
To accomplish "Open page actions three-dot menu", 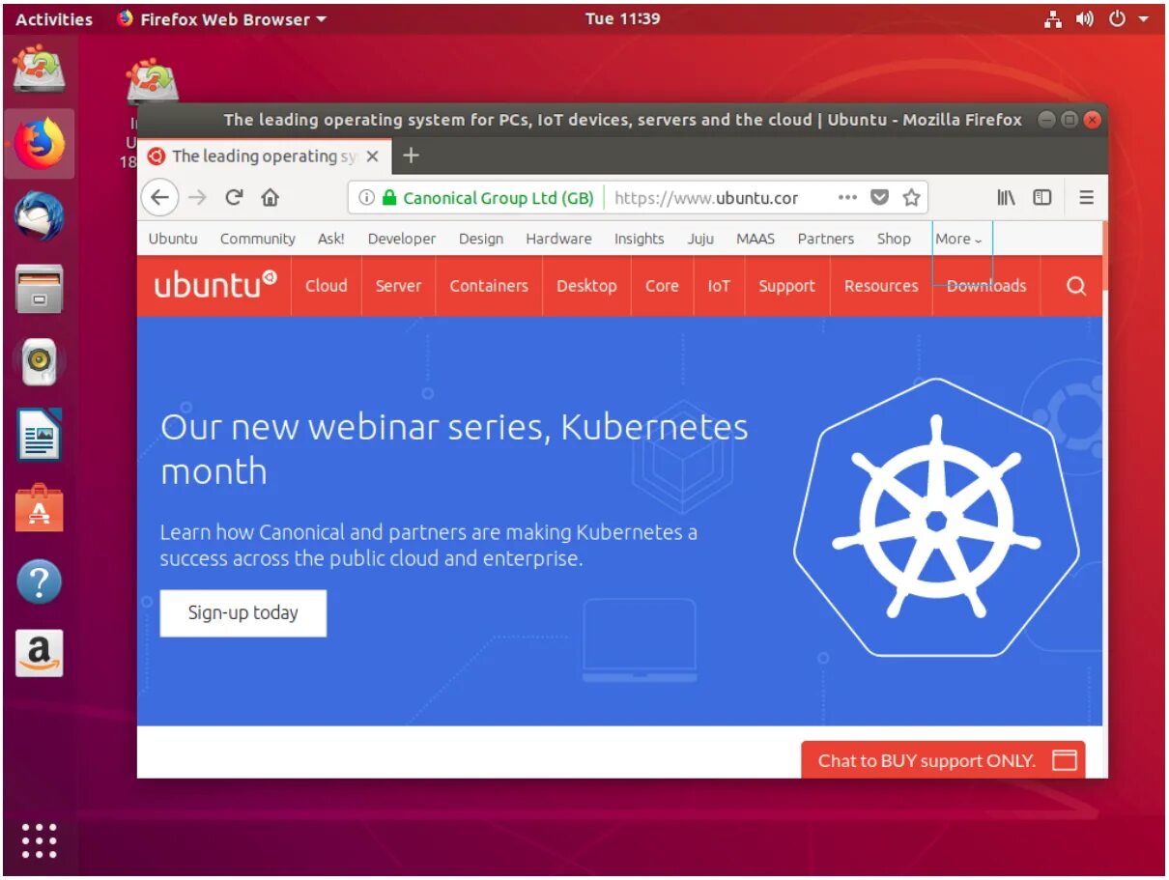I will [847, 198].
